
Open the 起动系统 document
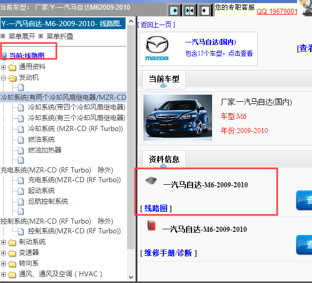41,190
